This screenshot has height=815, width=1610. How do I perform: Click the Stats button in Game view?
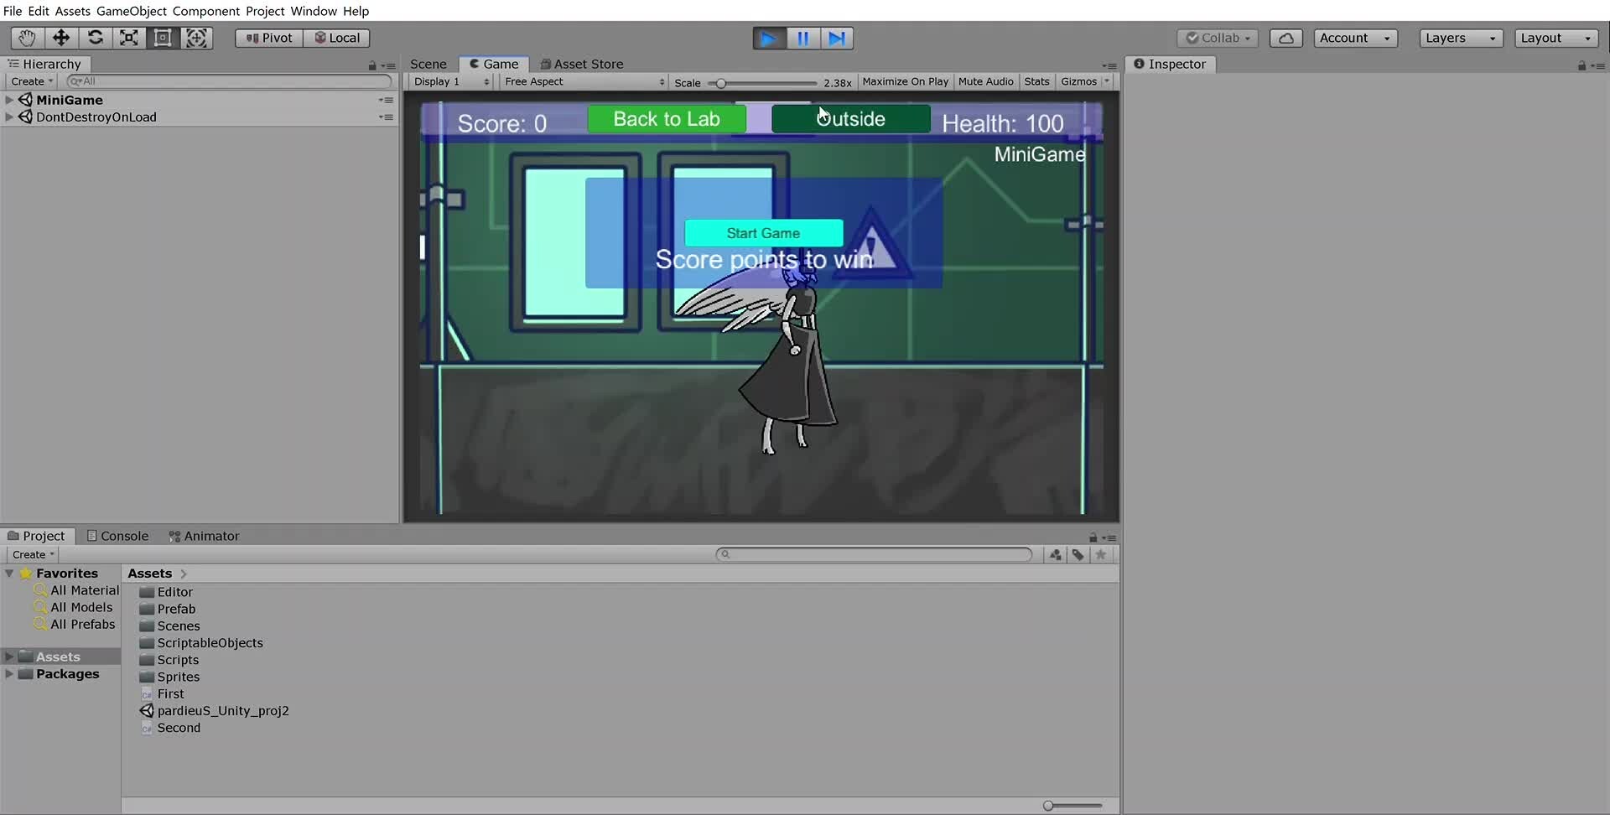(x=1037, y=81)
